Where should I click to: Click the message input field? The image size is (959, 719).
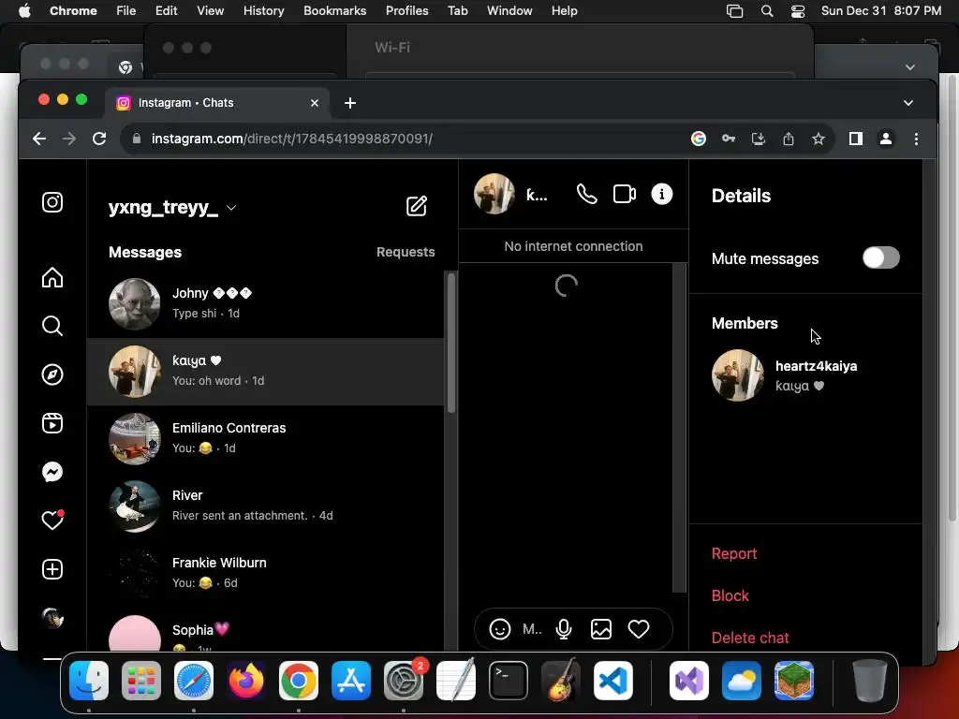pyautogui.click(x=532, y=629)
